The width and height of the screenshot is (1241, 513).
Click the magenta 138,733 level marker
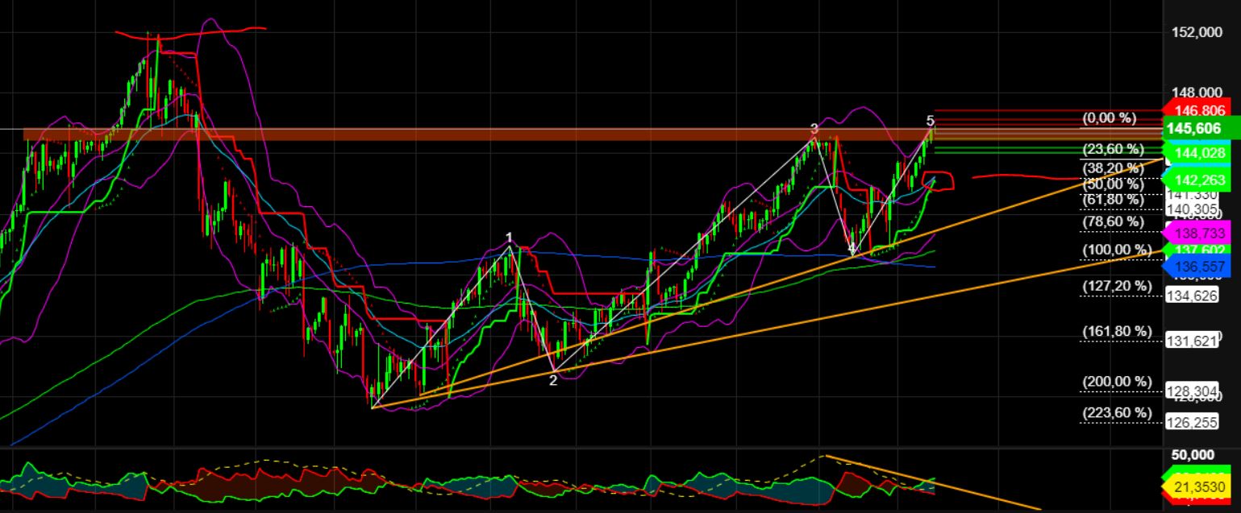pos(1199,234)
